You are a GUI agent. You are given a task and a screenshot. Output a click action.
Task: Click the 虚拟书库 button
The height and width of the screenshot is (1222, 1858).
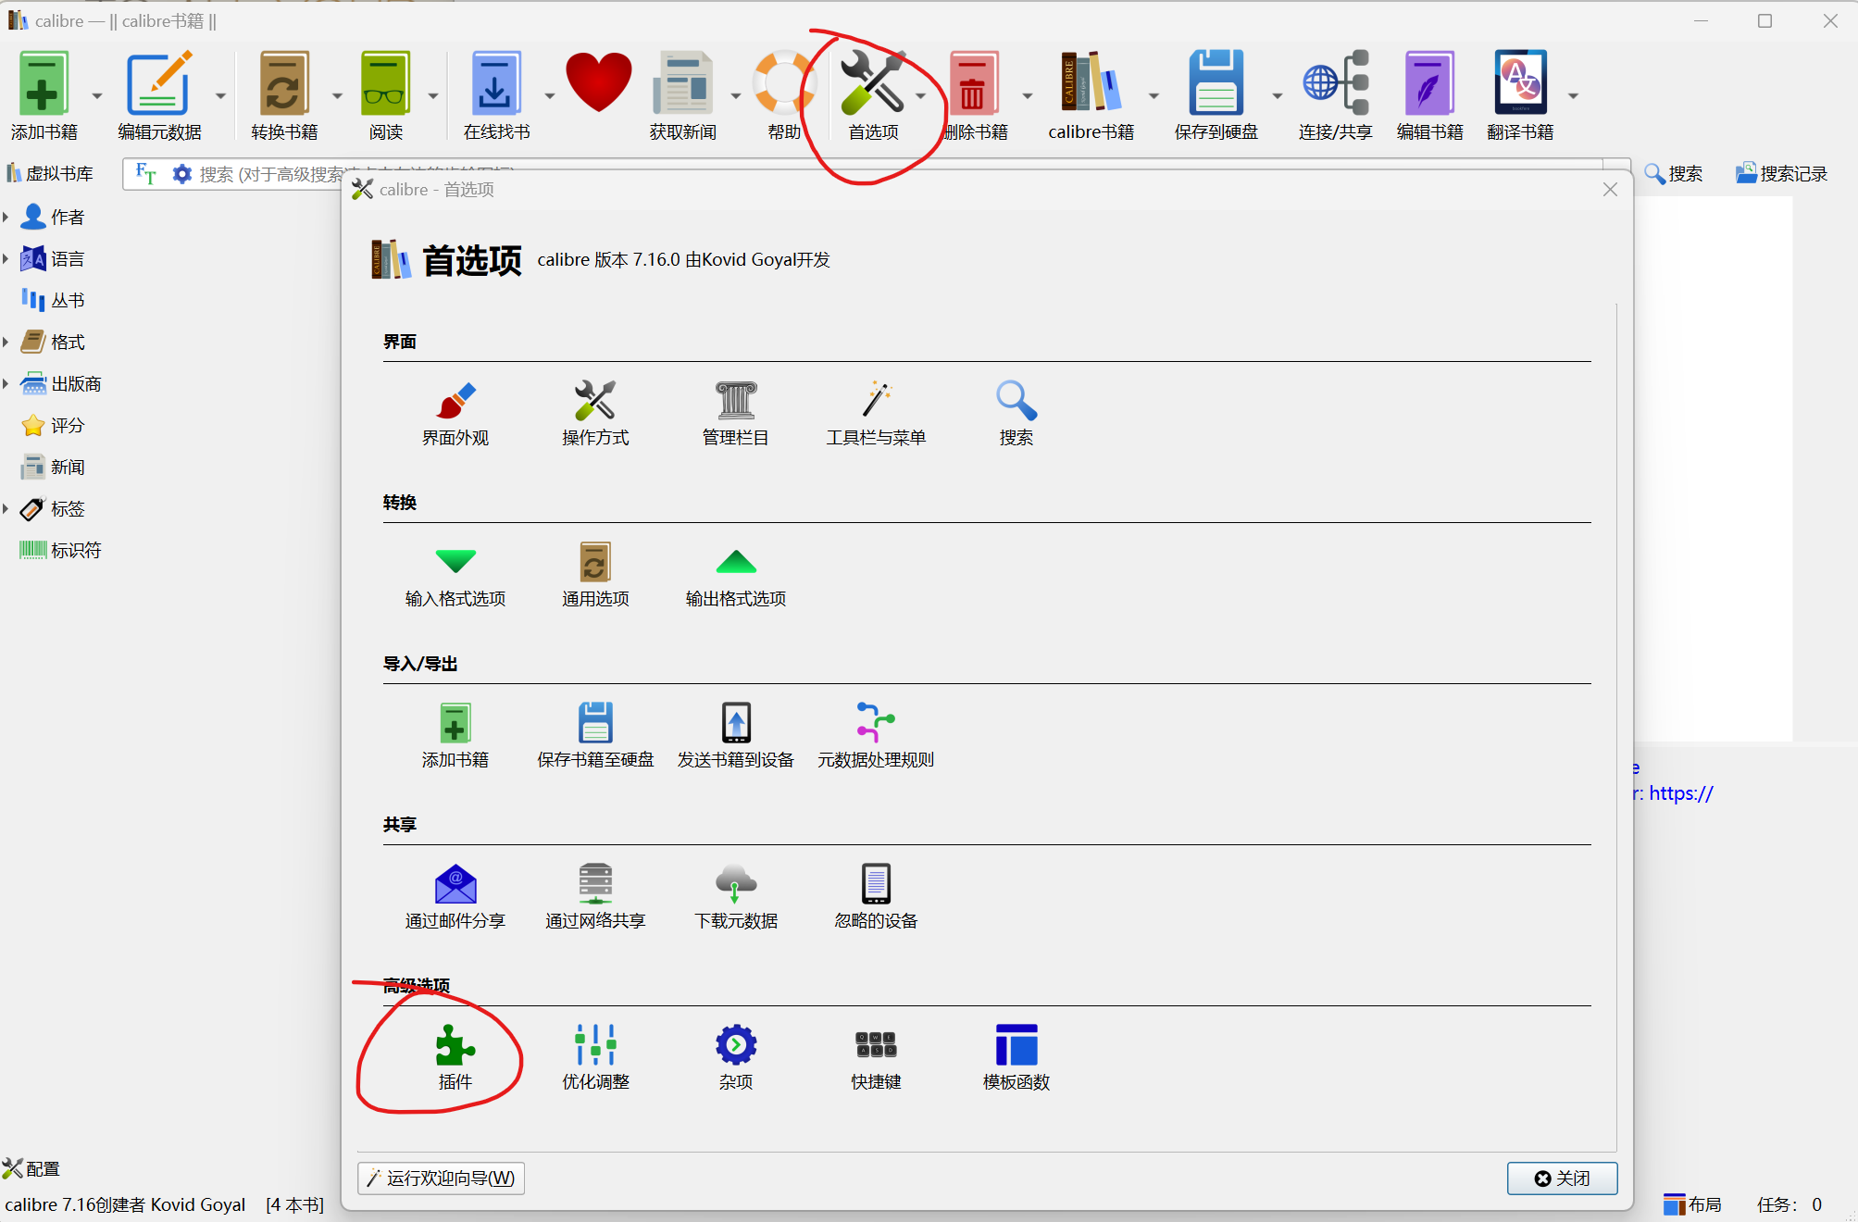point(50,173)
